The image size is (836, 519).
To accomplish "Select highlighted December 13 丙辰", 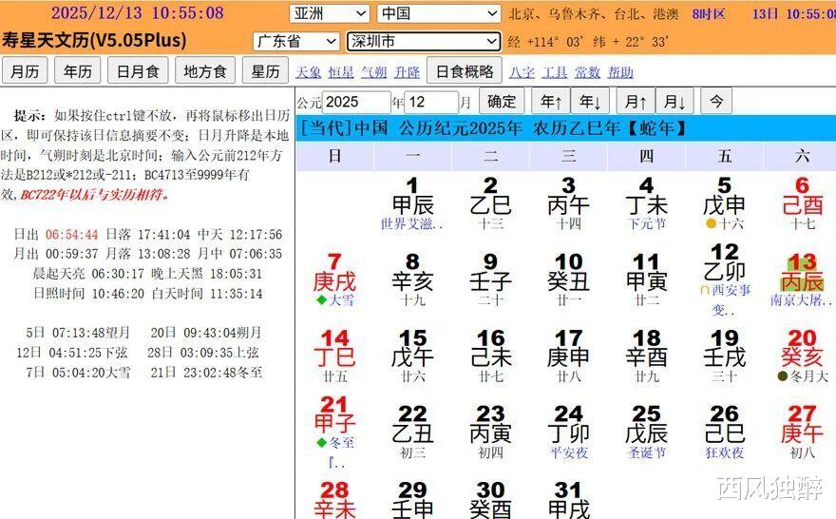I will tap(802, 279).
